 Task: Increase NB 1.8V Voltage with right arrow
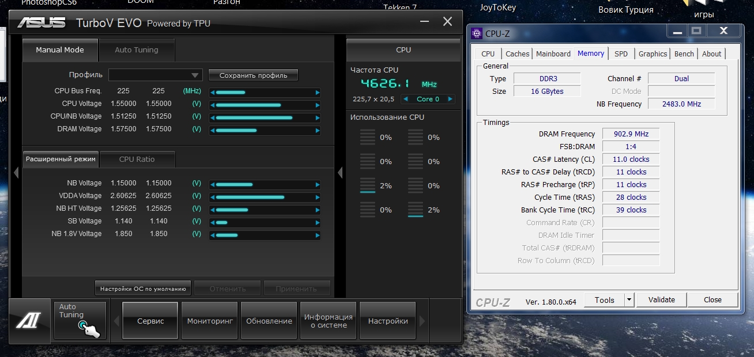[x=318, y=235]
